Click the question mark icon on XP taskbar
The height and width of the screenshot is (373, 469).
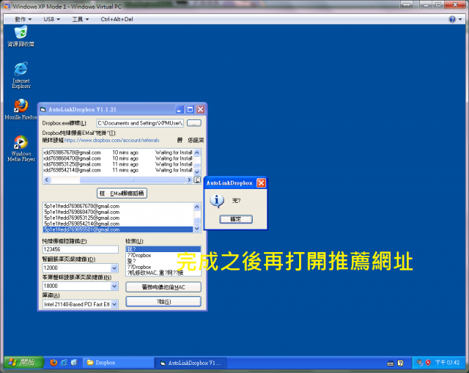pyautogui.click(x=400, y=363)
